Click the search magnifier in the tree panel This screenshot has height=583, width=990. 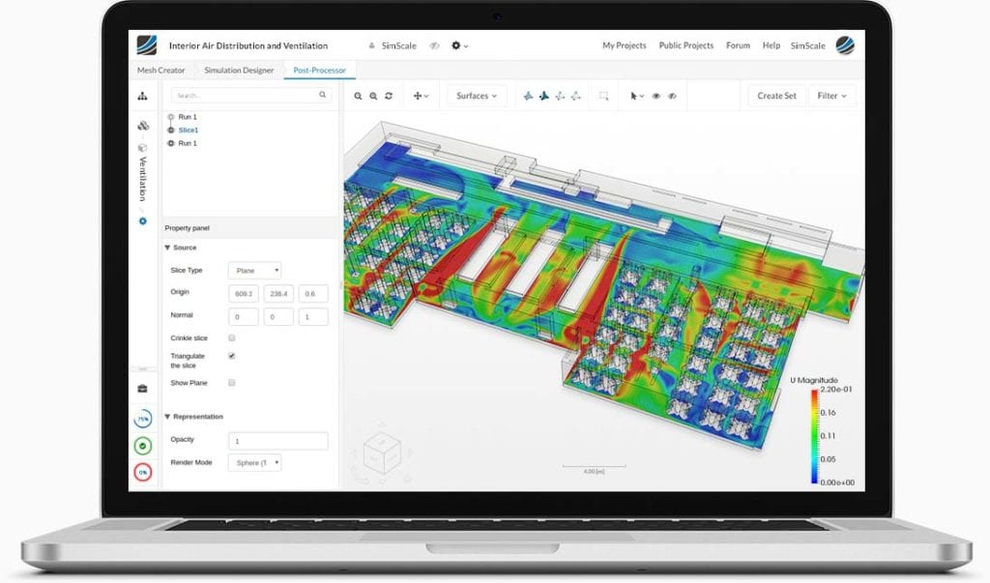(322, 96)
